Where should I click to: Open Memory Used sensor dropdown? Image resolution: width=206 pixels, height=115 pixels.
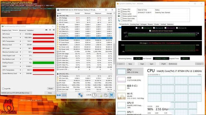tap(20, 45)
